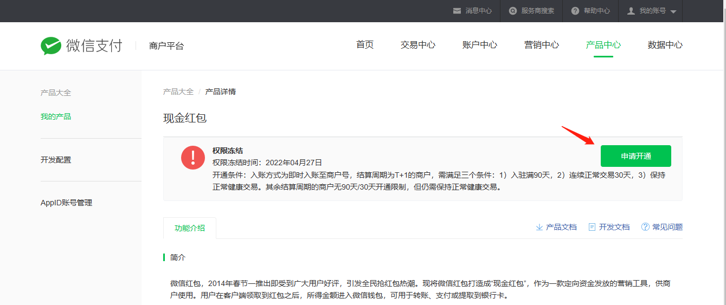Select the 产品中心 navigation item

(603, 45)
